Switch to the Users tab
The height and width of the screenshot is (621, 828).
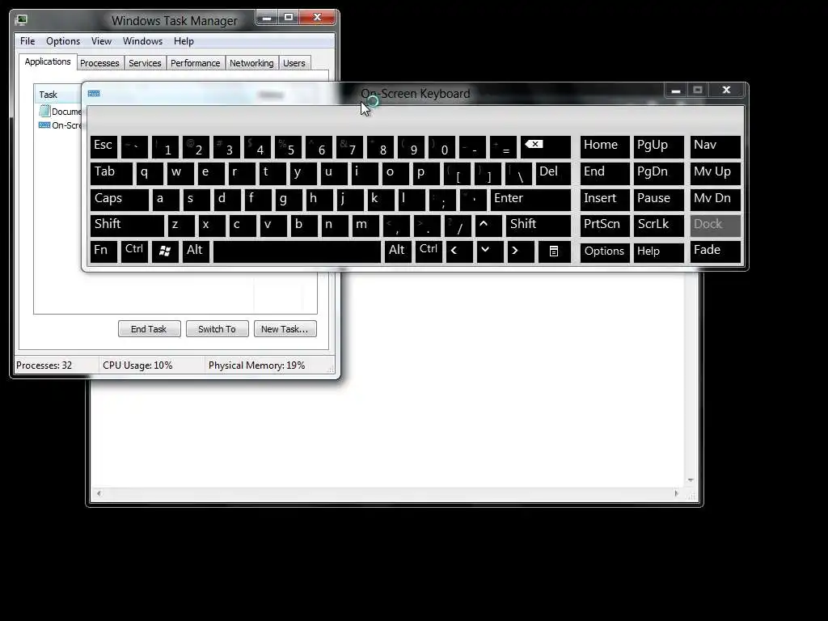point(294,63)
